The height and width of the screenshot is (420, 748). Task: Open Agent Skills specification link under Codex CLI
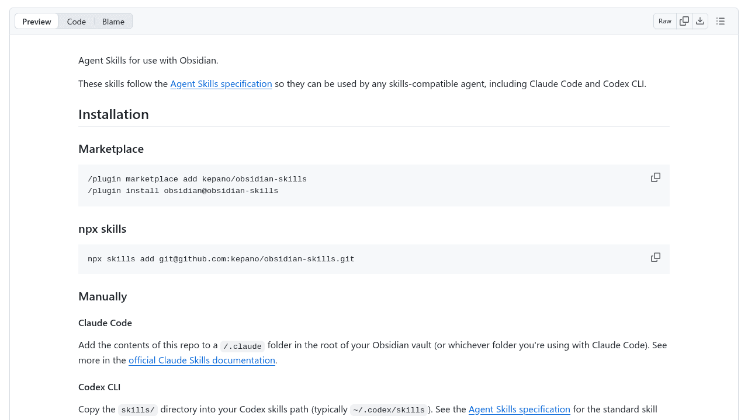520,409
